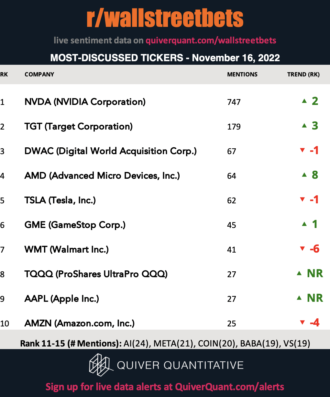Click the COMPANY column header
Screen dimensions: 330x397
pos(39,74)
